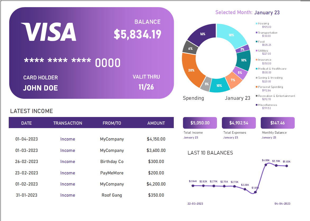Select the date cell 26-02-2023
The image size is (310, 221).
[26, 162]
